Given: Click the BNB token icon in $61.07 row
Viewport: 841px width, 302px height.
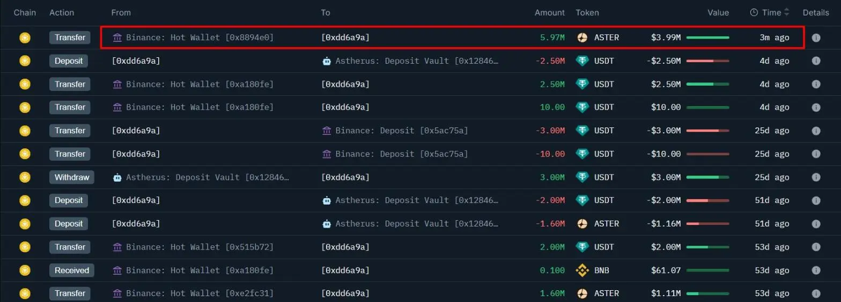Looking at the screenshot, I should [582, 270].
